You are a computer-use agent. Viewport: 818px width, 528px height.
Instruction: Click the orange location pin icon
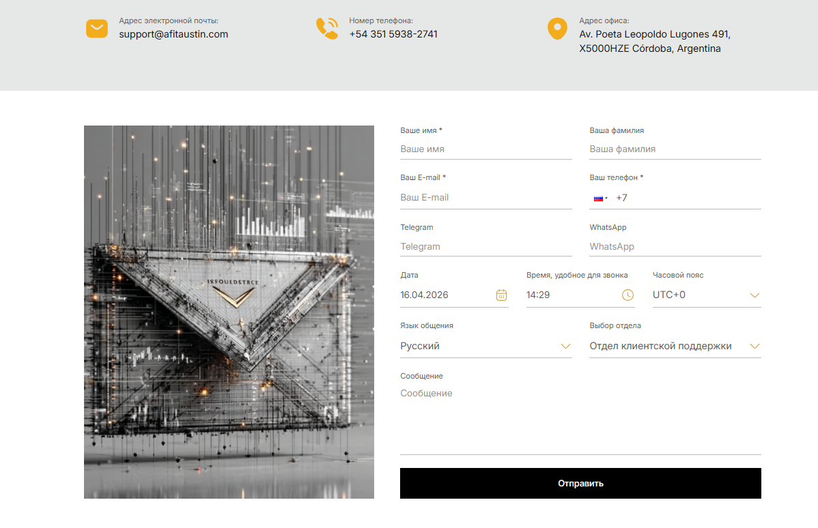[557, 29]
